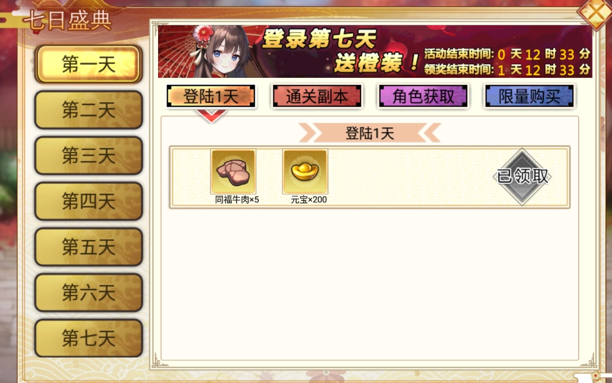Screen dimensions: 612x383
Task: Click the 元宝 gold ingot reward icon
Action: [x=305, y=171]
